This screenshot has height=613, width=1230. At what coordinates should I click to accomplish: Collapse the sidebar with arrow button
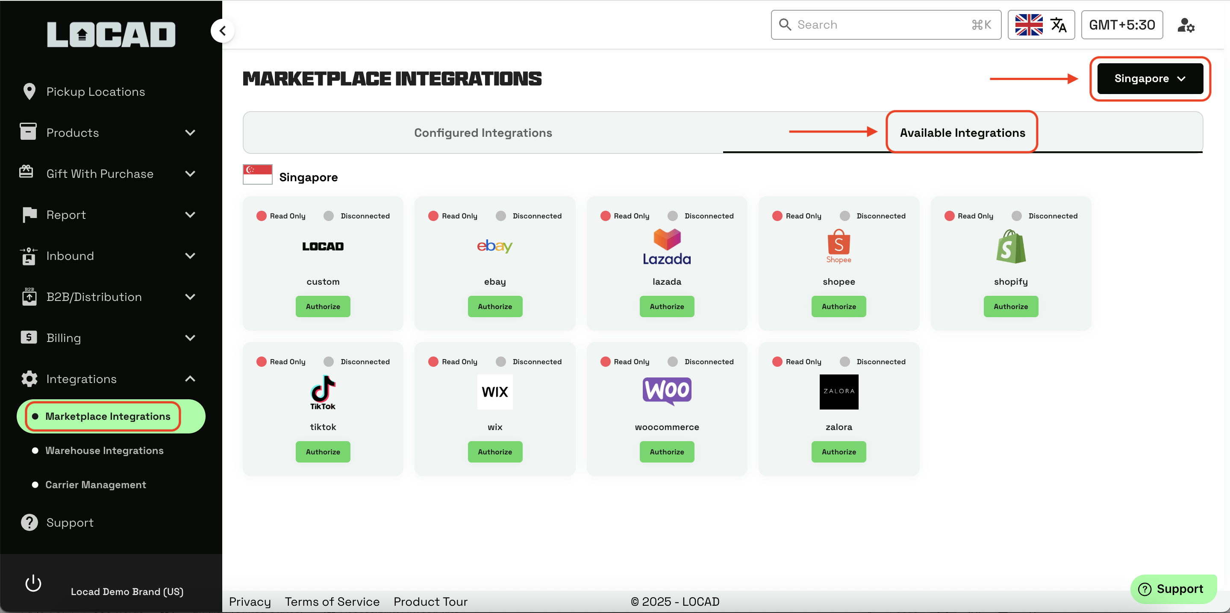[x=223, y=31]
